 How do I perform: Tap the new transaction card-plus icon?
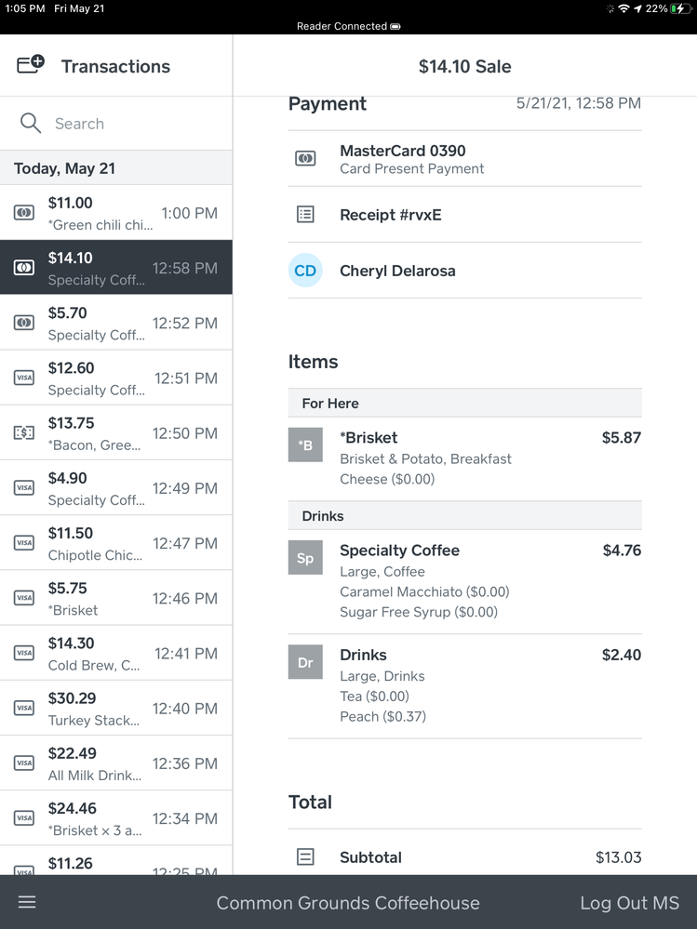click(x=31, y=65)
